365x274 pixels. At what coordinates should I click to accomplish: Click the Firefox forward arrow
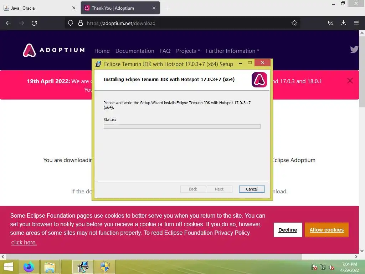coord(21,23)
